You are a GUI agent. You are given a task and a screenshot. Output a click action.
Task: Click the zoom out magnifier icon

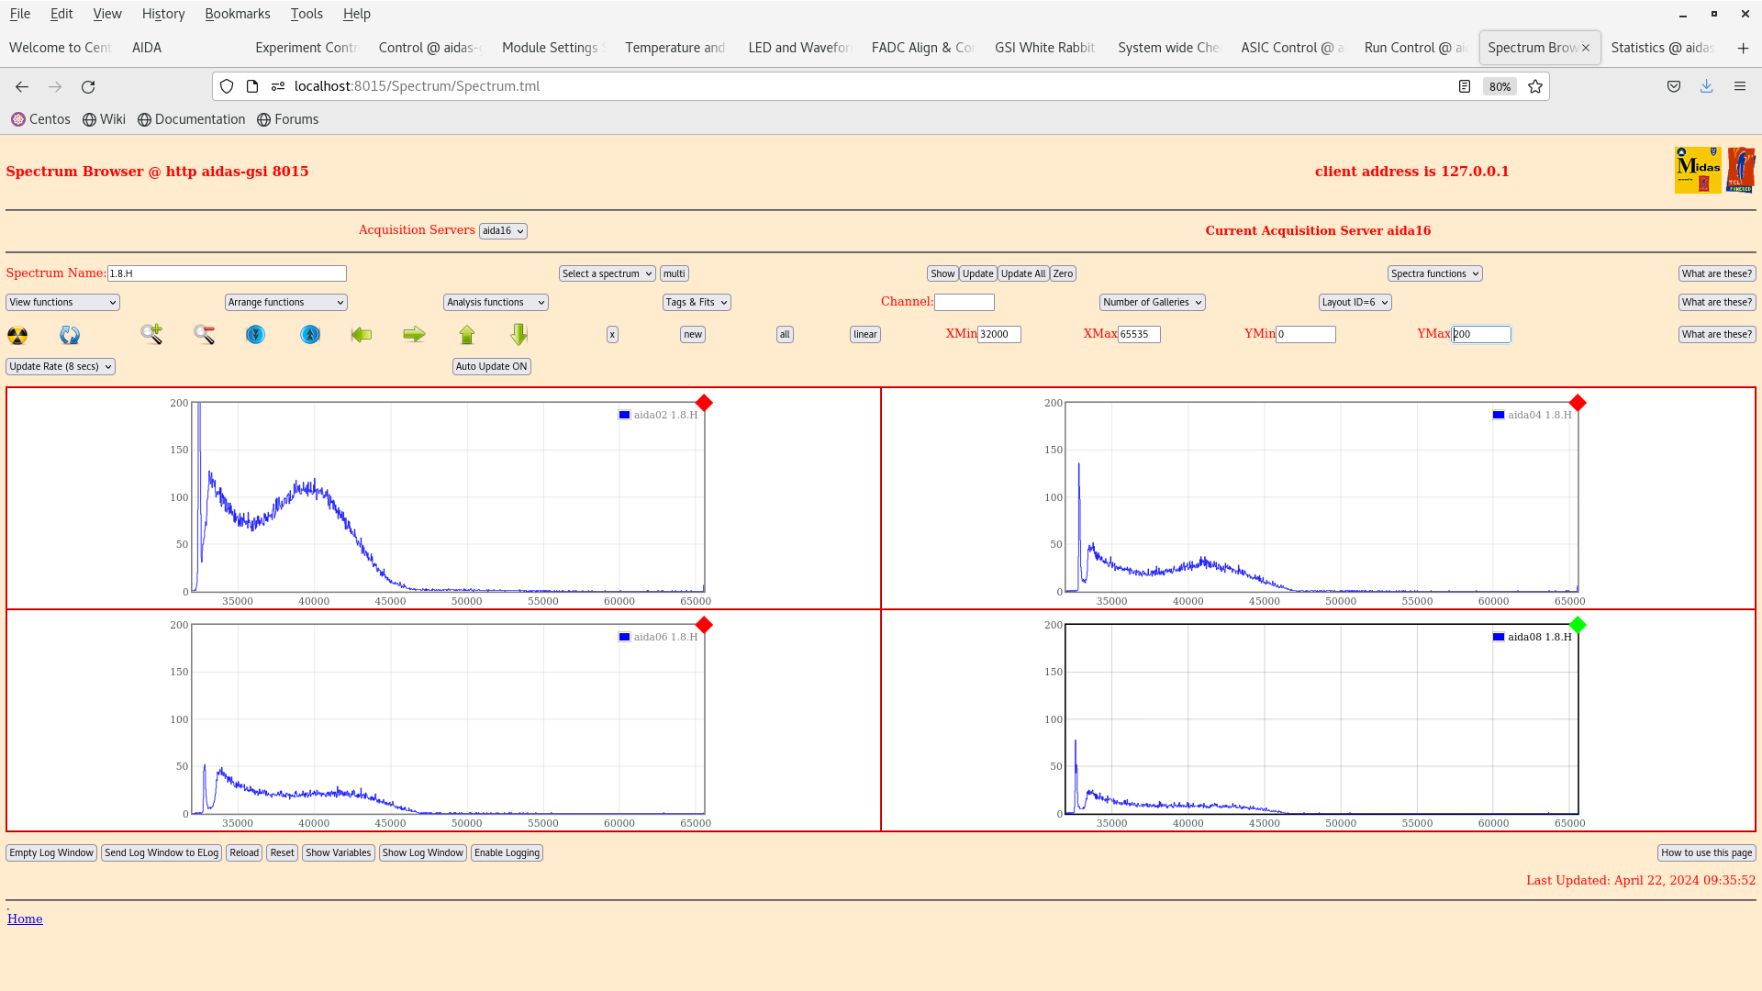point(204,335)
